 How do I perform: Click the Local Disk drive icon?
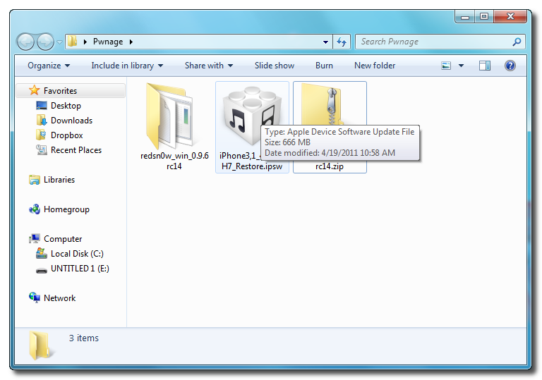click(42, 254)
